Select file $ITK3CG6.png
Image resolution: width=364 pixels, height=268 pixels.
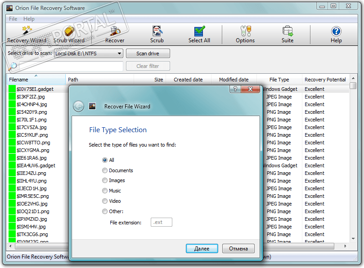[32, 234]
